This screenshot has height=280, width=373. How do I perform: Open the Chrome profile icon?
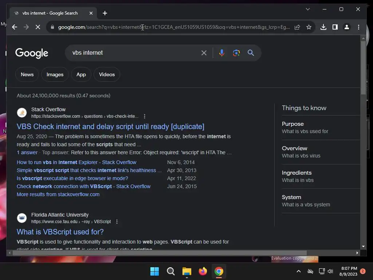click(347, 27)
